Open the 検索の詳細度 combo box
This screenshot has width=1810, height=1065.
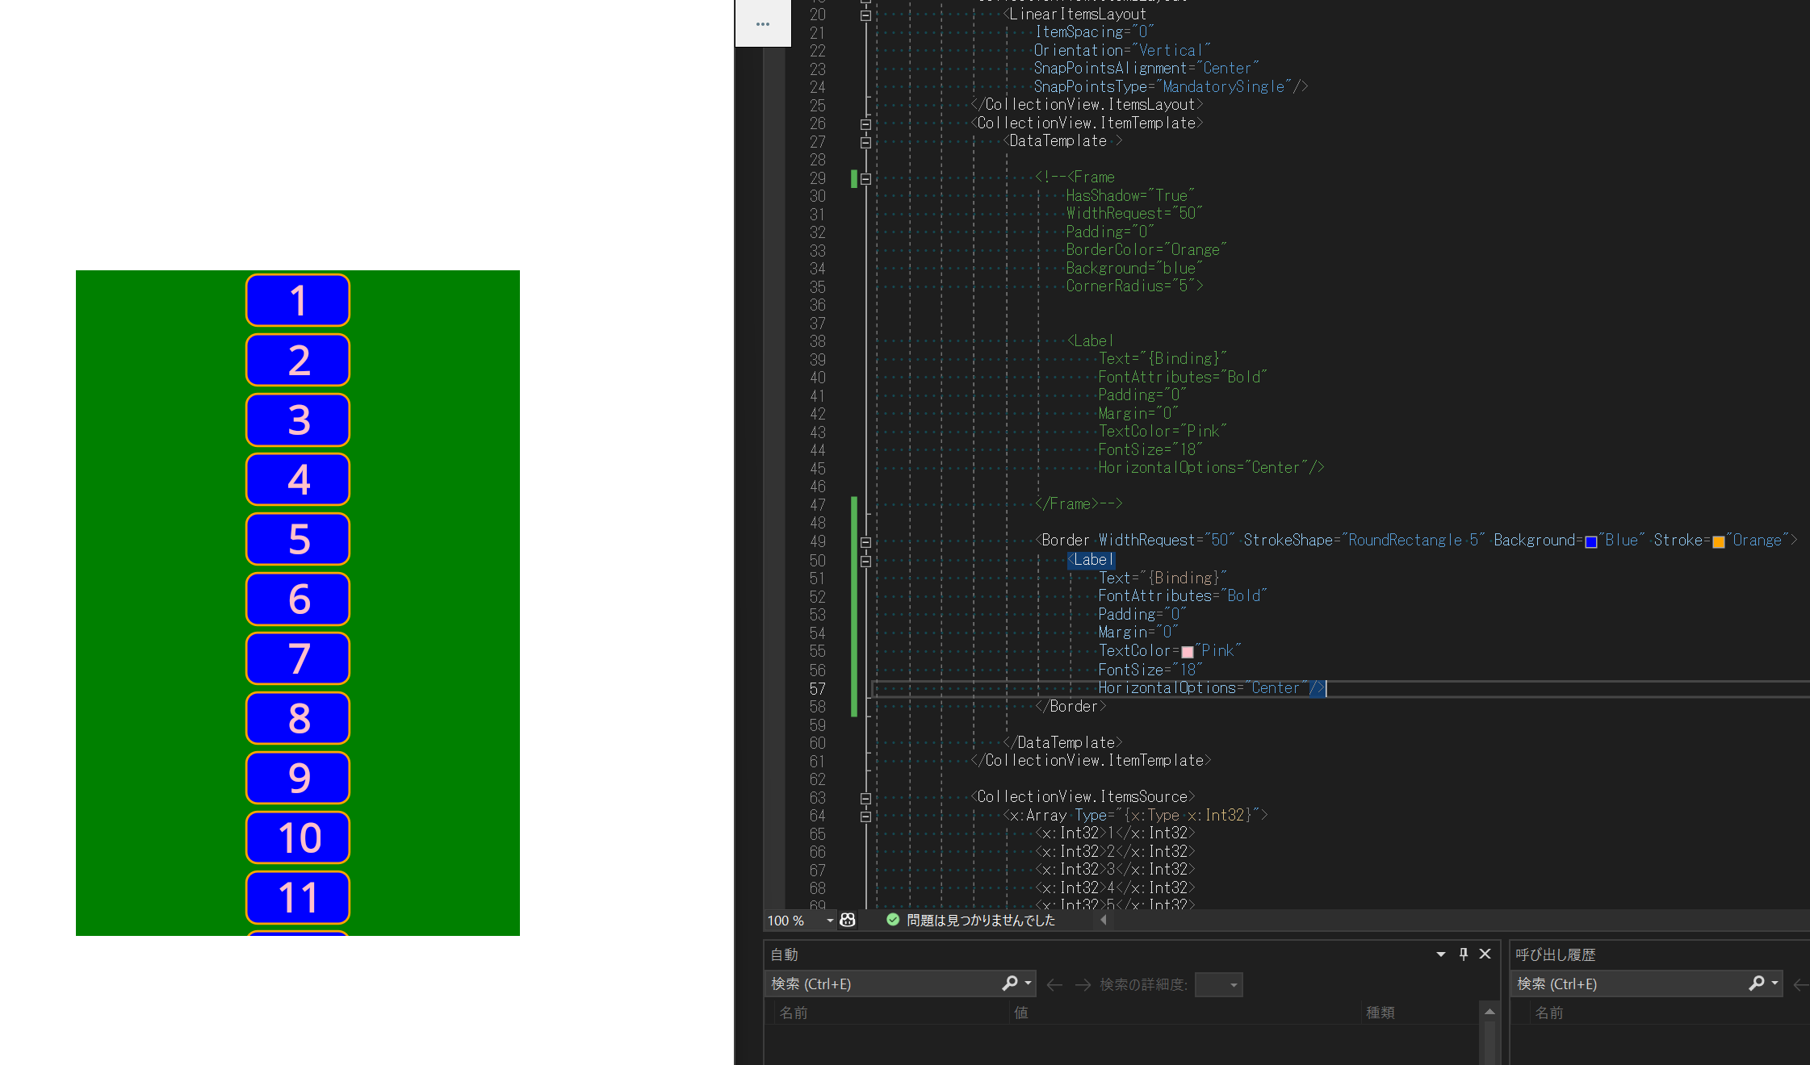click(1218, 984)
